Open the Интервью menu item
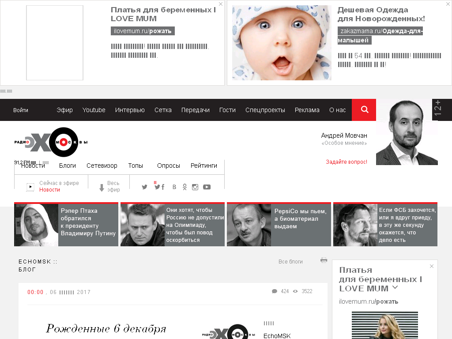 (x=130, y=110)
